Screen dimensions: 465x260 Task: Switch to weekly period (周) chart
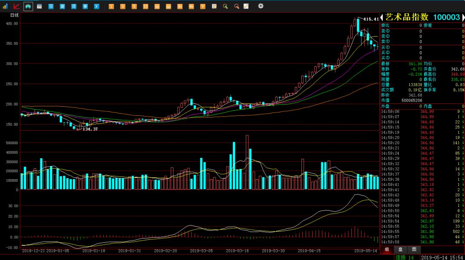coord(62,6)
